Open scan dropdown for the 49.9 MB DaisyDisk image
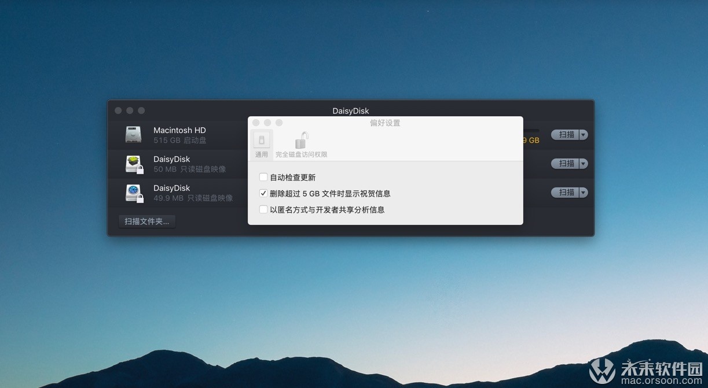 (584, 193)
